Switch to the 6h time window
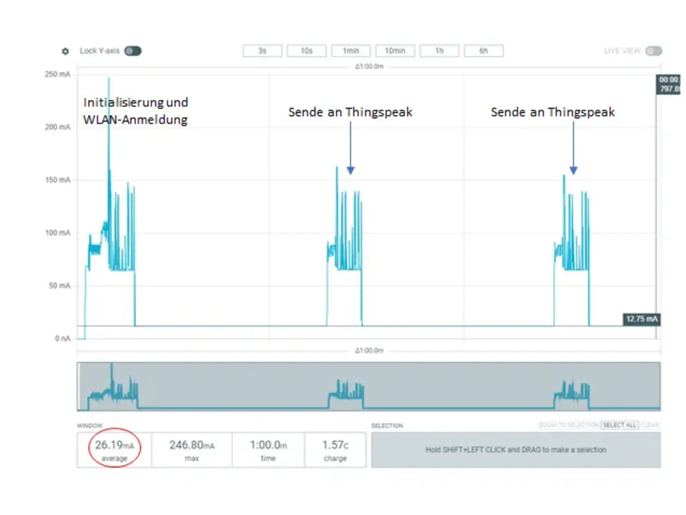The width and height of the screenshot is (686, 515). [x=483, y=51]
